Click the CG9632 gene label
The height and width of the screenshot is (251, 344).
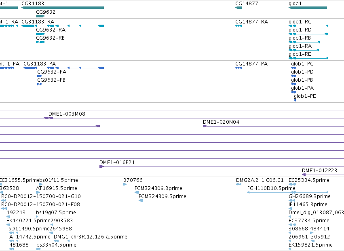[x=46, y=12]
